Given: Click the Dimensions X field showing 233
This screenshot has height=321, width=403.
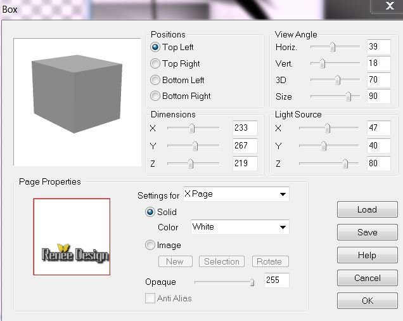Looking at the screenshot, I should coord(245,128).
